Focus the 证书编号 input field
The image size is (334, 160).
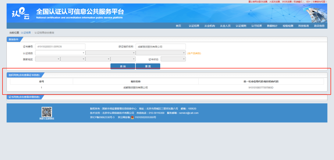60,47
